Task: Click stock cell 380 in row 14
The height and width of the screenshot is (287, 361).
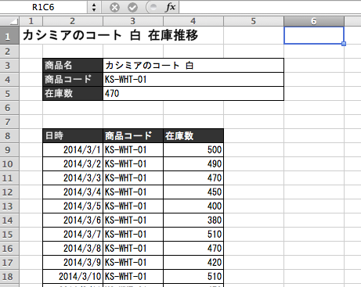Action: tap(193, 221)
